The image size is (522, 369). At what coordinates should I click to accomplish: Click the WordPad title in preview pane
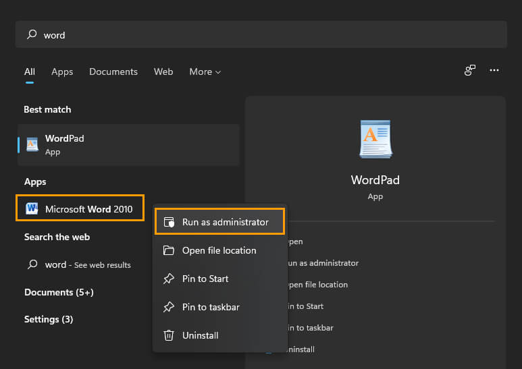pyautogui.click(x=375, y=180)
